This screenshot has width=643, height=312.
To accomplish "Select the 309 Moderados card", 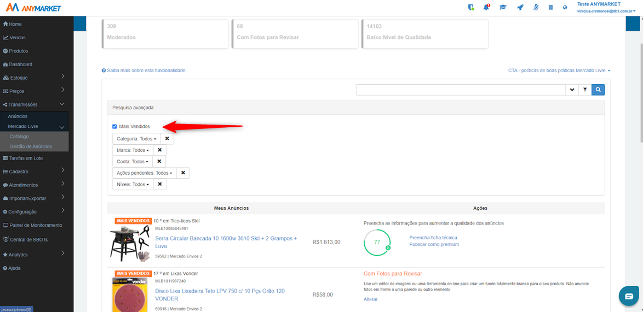I will pyautogui.click(x=165, y=33).
